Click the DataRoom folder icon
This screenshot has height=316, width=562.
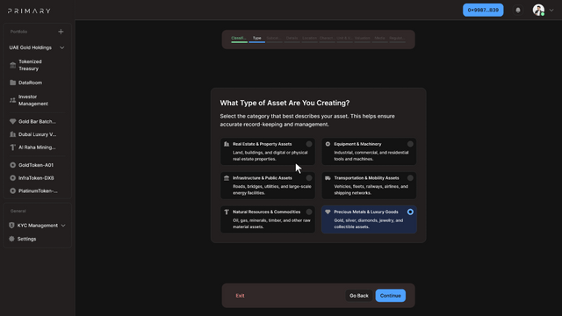pos(13,83)
